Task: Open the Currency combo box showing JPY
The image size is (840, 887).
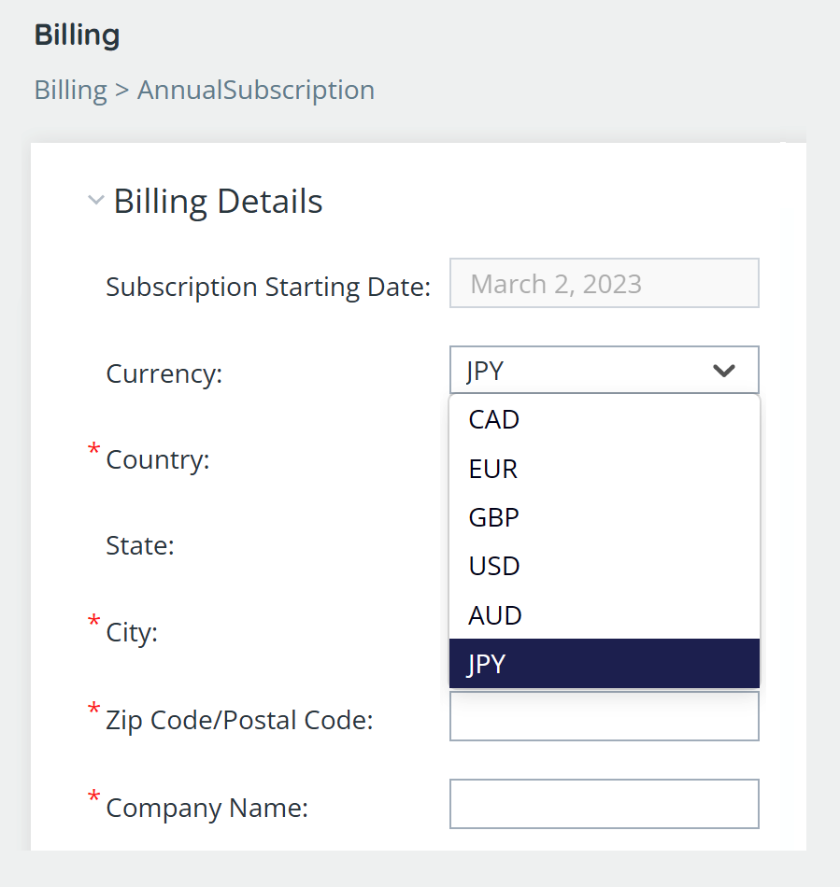Action: click(604, 370)
